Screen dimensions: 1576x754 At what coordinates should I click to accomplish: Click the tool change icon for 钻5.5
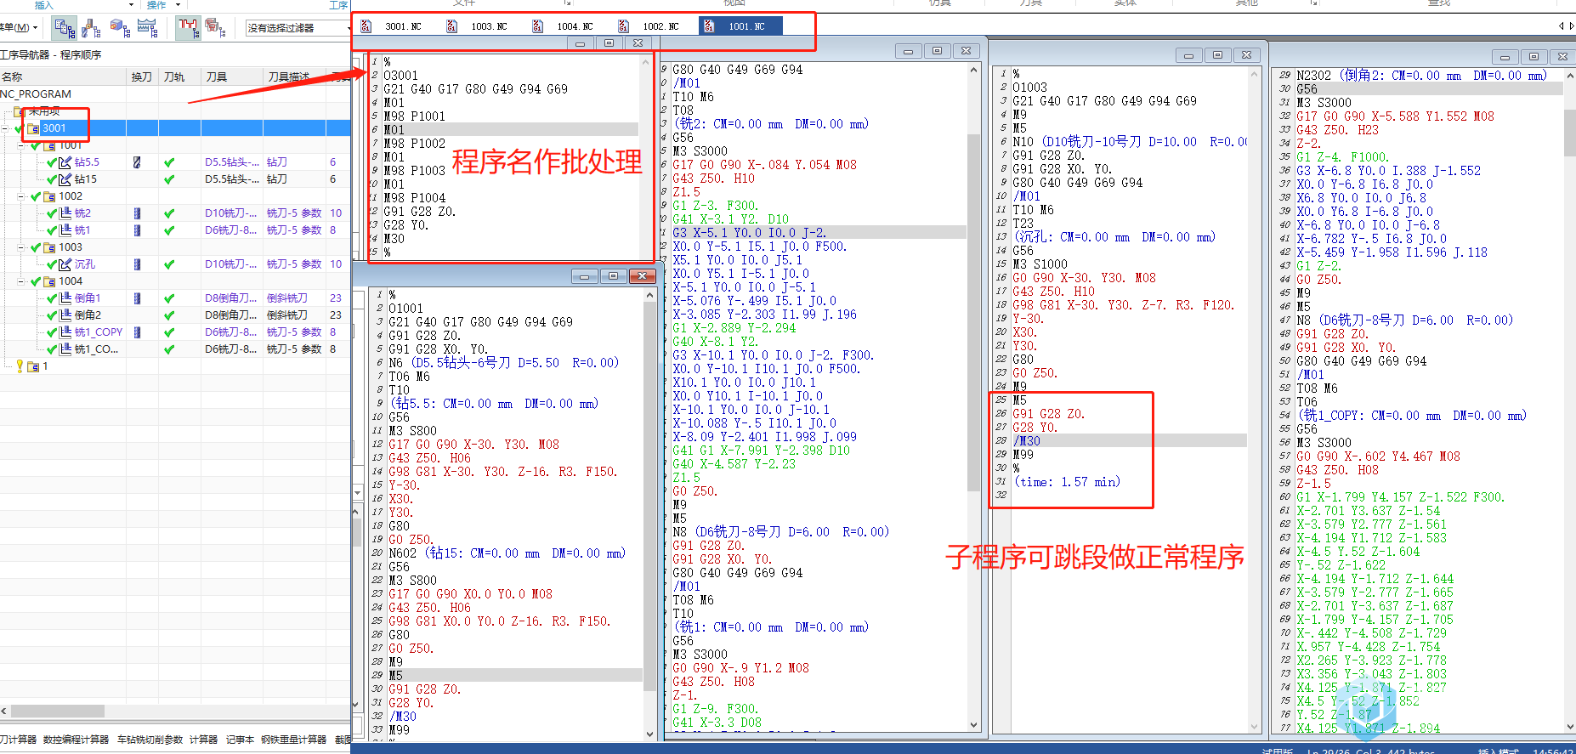(137, 162)
